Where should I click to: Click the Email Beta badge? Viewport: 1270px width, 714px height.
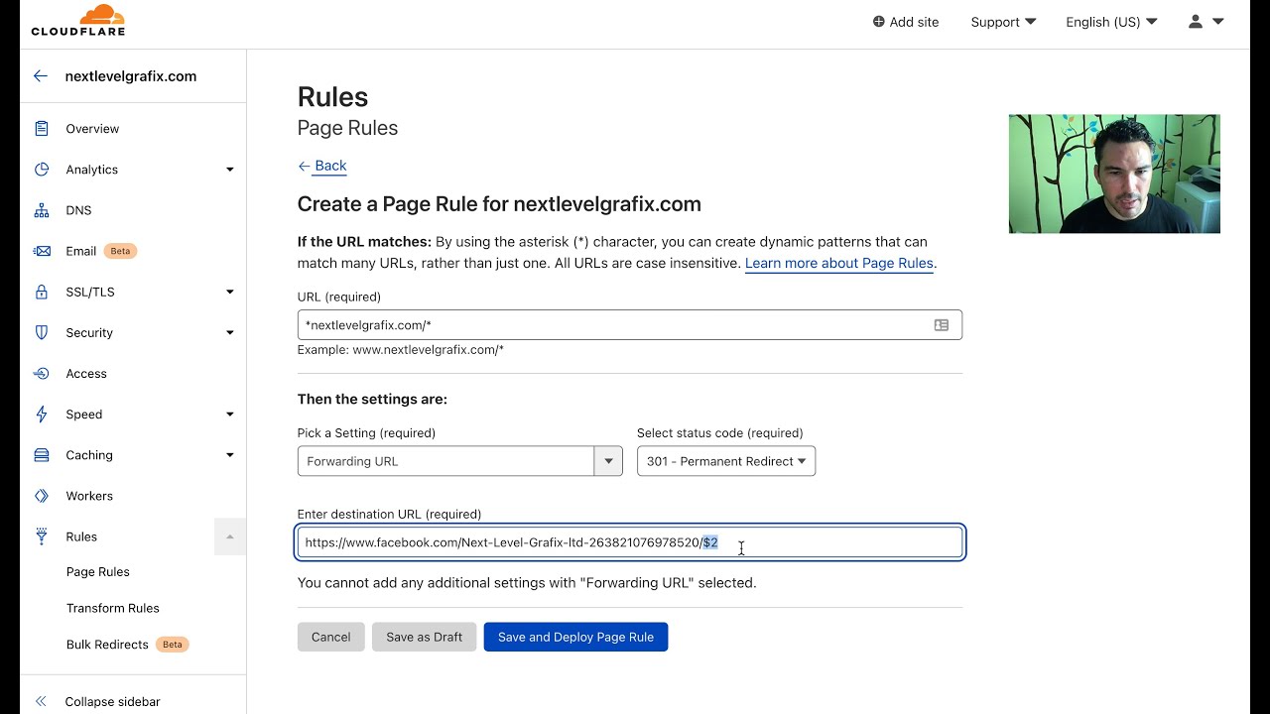pyautogui.click(x=120, y=251)
